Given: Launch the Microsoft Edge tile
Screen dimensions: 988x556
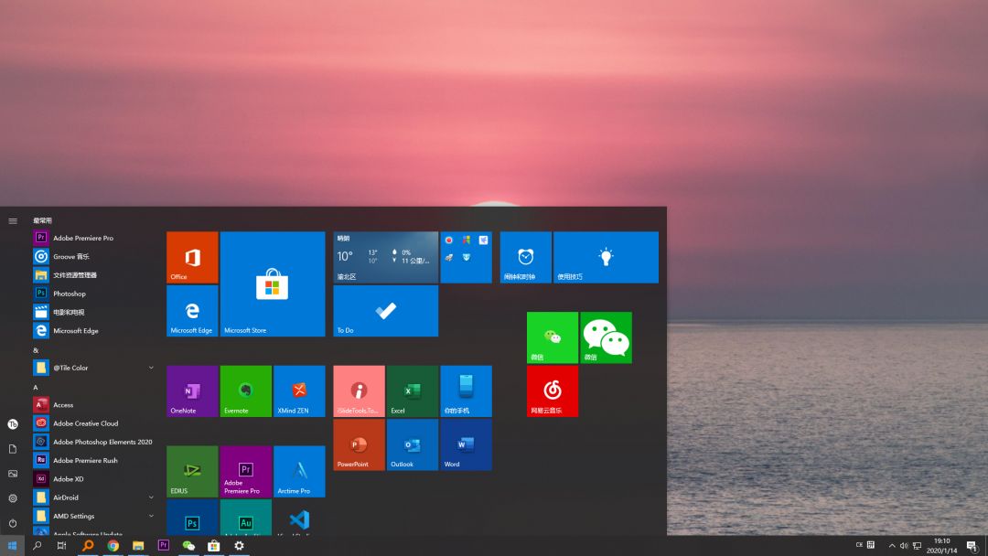Looking at the screenshot, I should coord(192,311).
